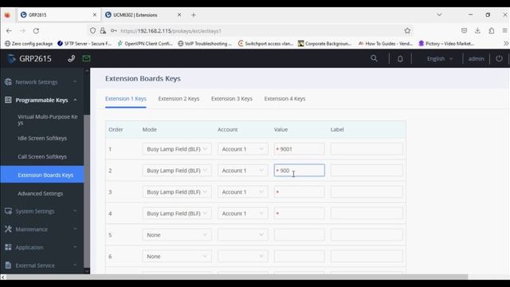Image resolution: width=510 pixels, height=287 pixels.
Task: Bookmark this page with star icon
Action: (407, 31)
